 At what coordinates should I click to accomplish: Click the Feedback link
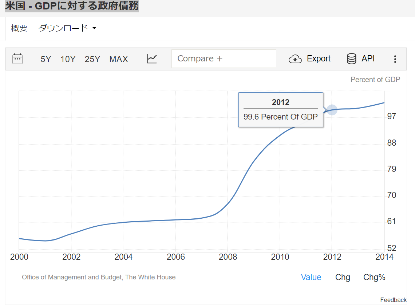click(x=393, y=300)
